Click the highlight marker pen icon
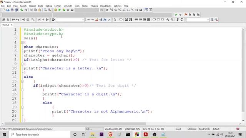 pyautogui.click(x=96, y=20)
